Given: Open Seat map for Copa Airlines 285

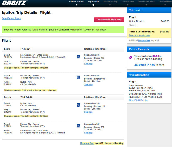Looking at the screenshot, I should tap(88, 84).
